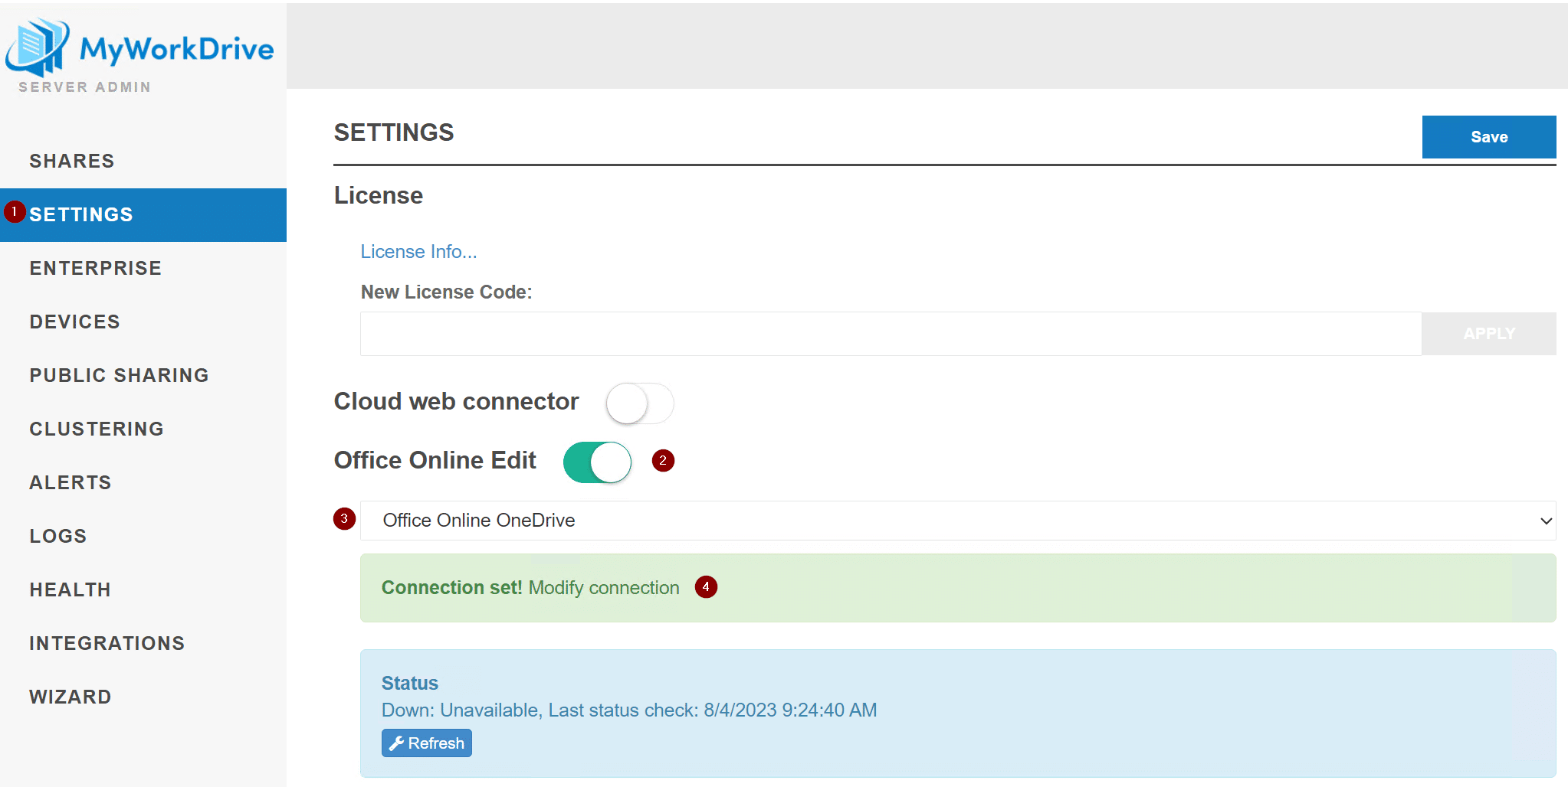Enable the Cloud web connector toggle

[x=640, y=403]
